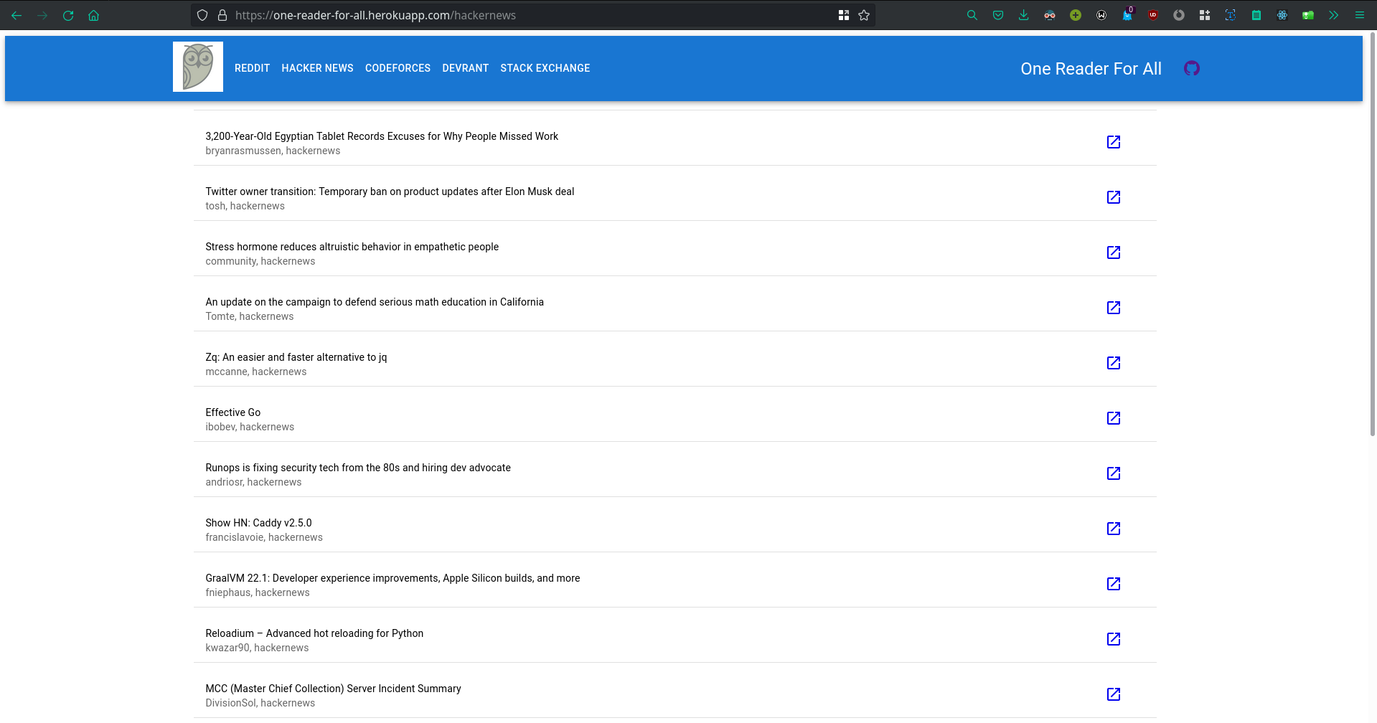Click the 'fniephaus, hackernews' byline
This screenshot has width=1377, height=723.
258,592
